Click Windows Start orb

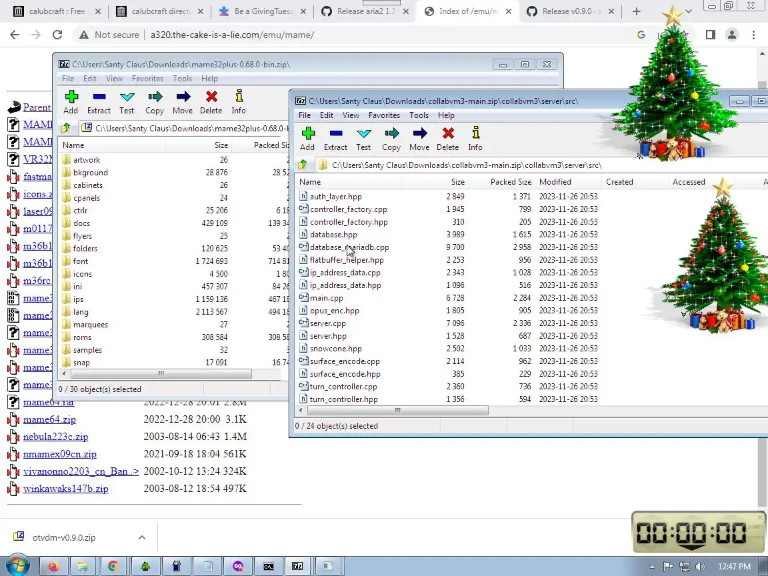(x=17, y=566)
